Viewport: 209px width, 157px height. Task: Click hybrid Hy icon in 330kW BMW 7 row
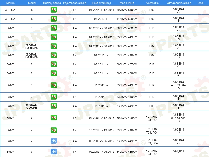coord(53,141)
